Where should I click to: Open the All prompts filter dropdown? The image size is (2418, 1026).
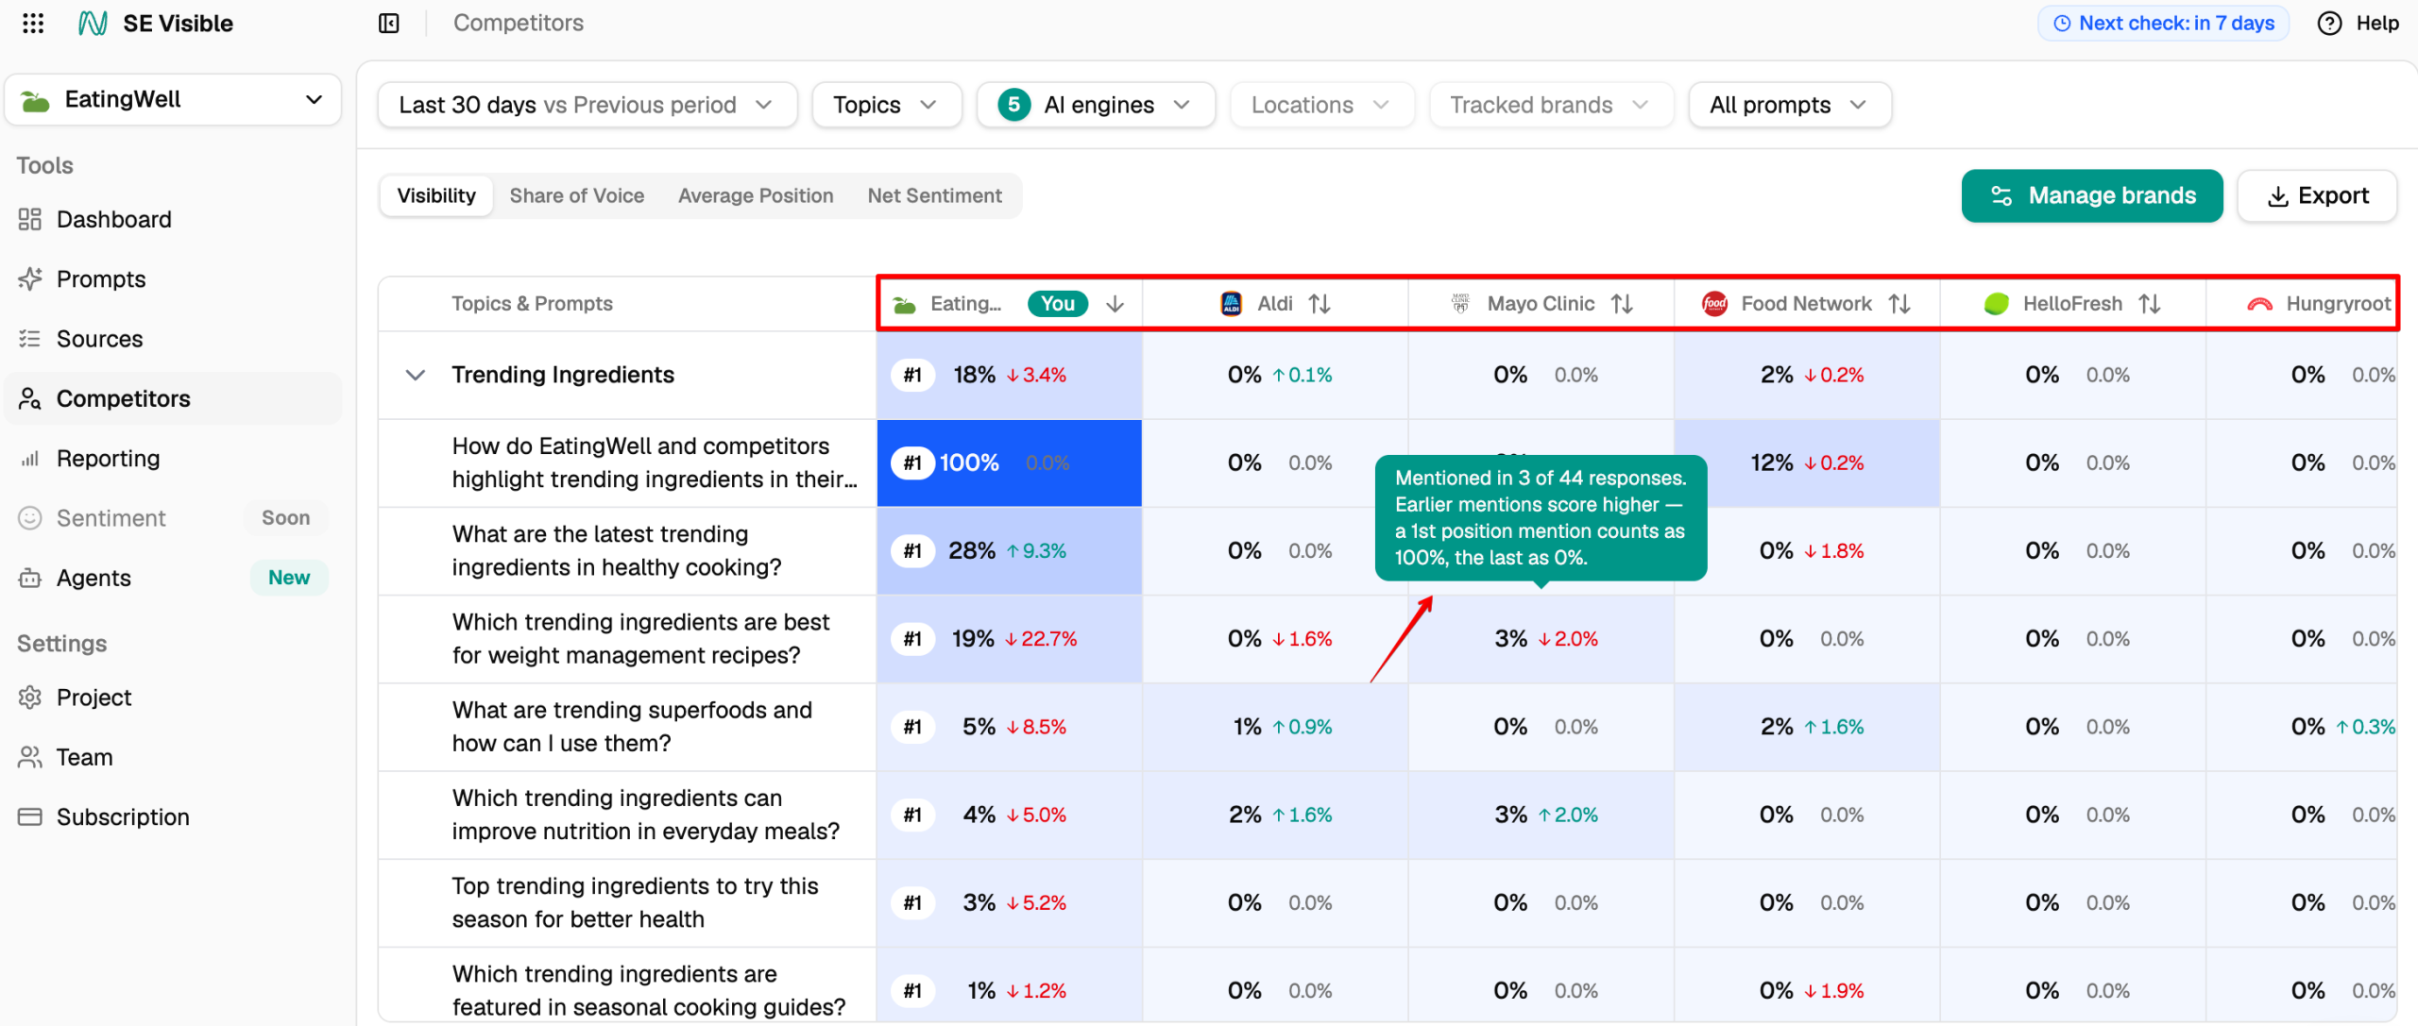[1789, 105]
